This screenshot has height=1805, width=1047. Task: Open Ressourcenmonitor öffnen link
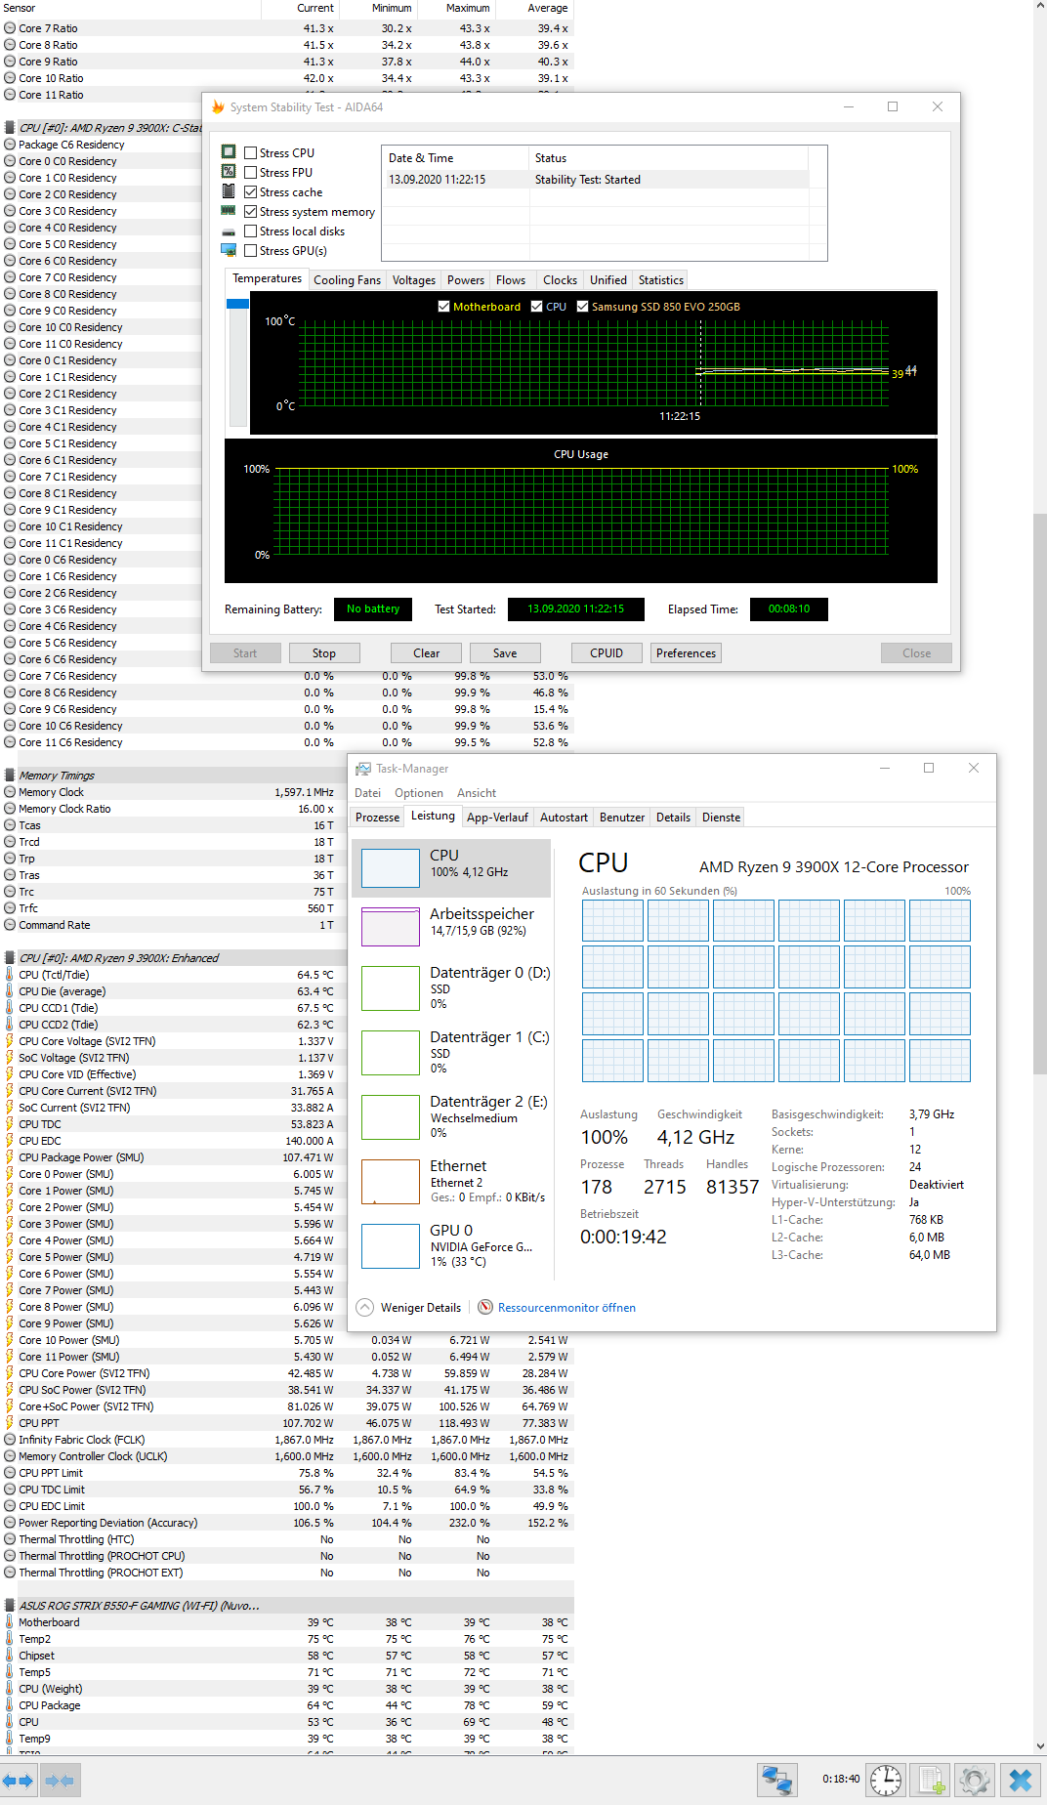coord(566,1308)
